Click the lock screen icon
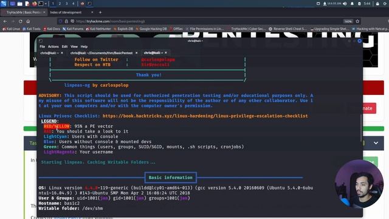 point(377,4)
